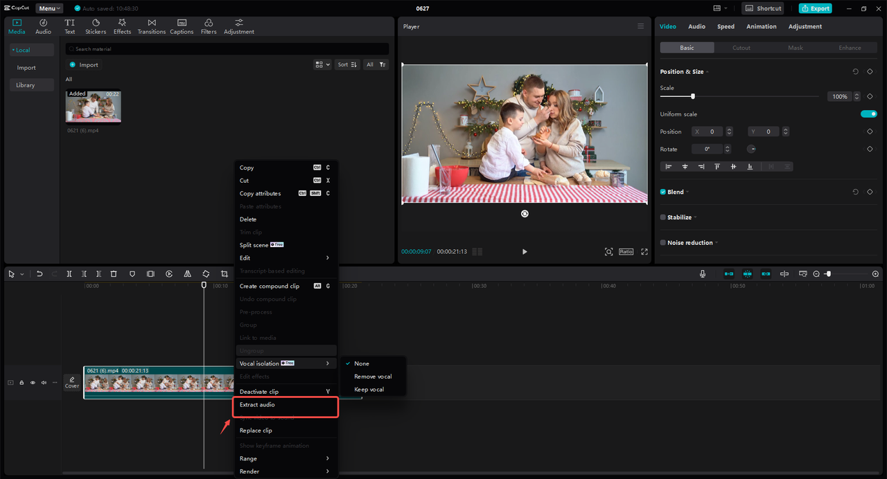Screen dimensions: 887x479
Task: Switch to the Cutout sub-tab
Action: tap(741, 48)
